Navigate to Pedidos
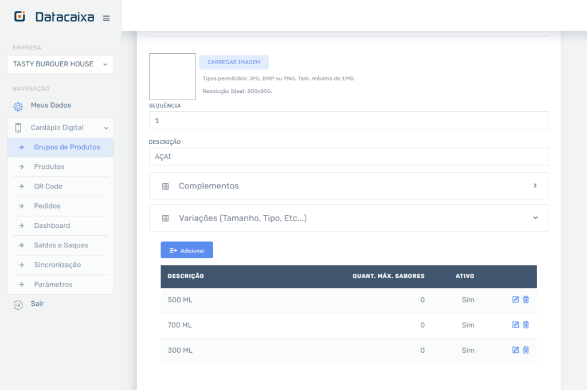The width and height of the screenshot is (587, 390). pyautogui.click(x=47, y=206)
